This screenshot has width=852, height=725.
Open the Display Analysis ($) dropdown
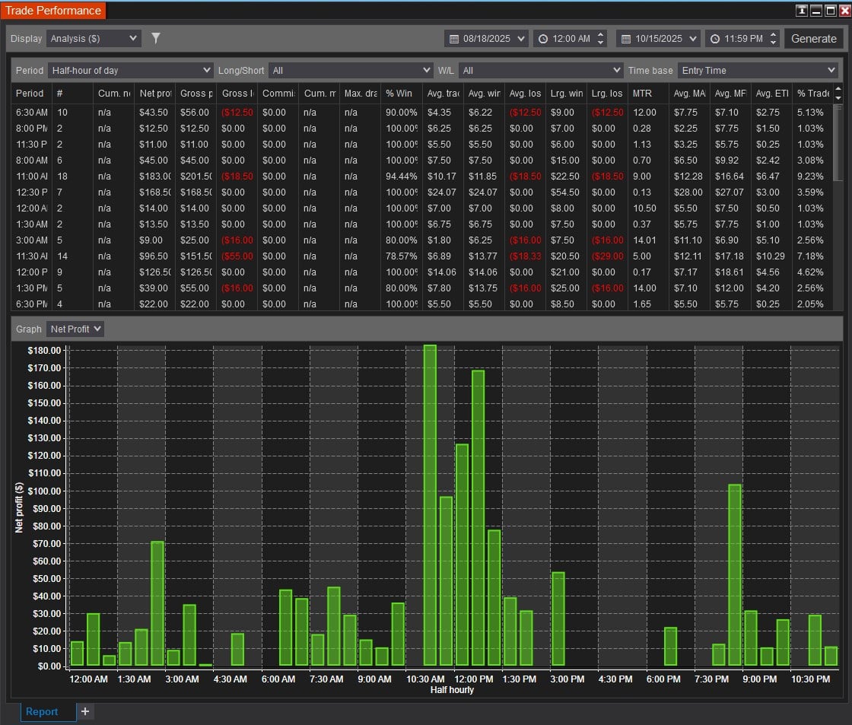[94, 38]
